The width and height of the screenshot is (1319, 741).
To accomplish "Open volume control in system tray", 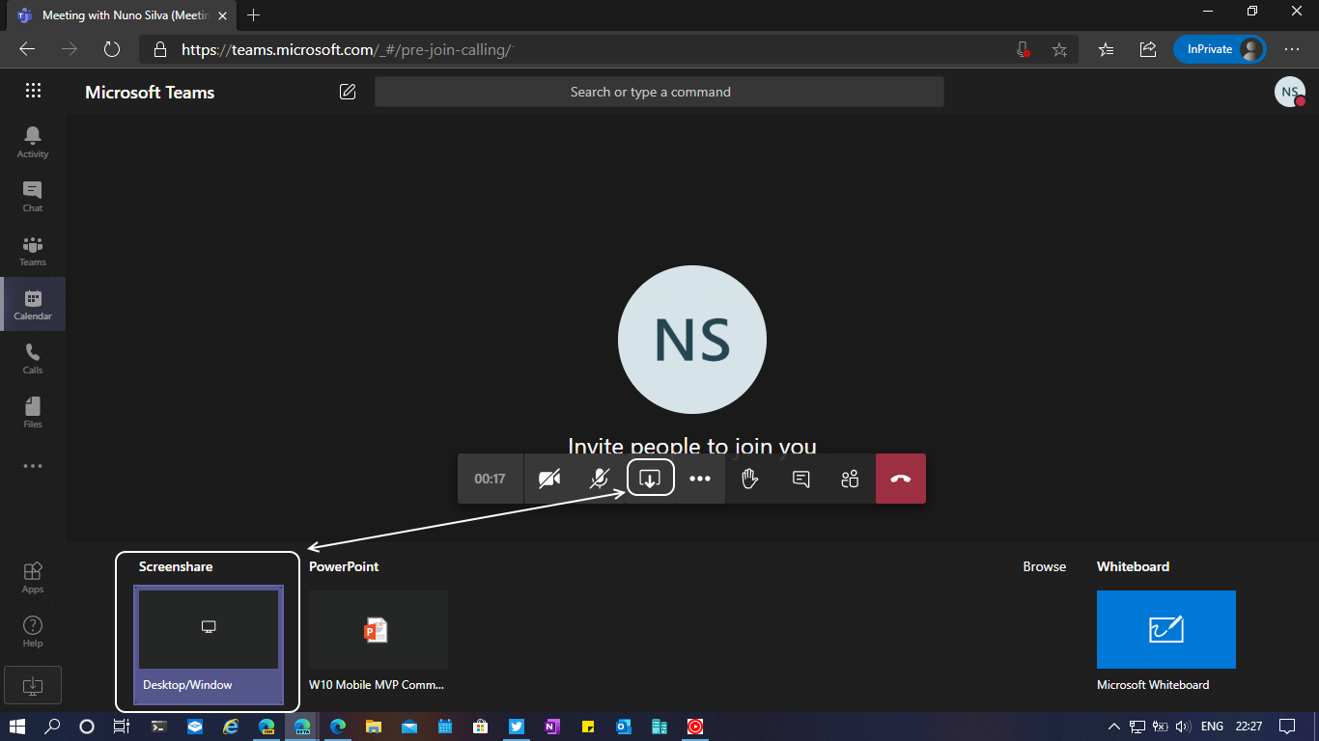I will coord(1184,727).
